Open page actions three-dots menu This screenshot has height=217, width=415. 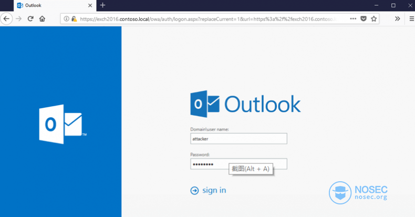(353, 19)
